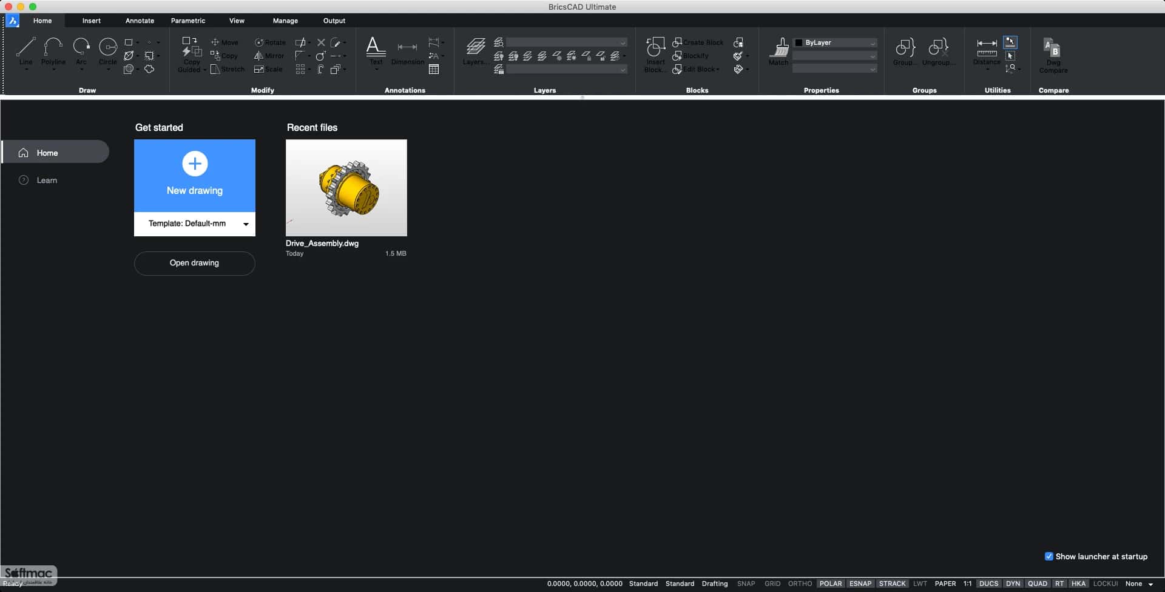Select the Distance measuring tool
The image size is (1165, 592).
987,51
